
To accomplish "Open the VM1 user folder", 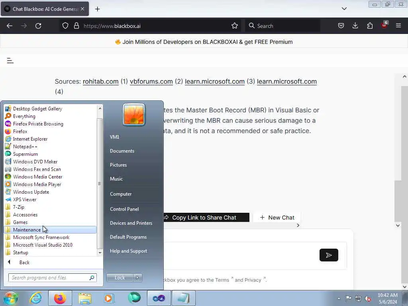I will pos(114,137).
